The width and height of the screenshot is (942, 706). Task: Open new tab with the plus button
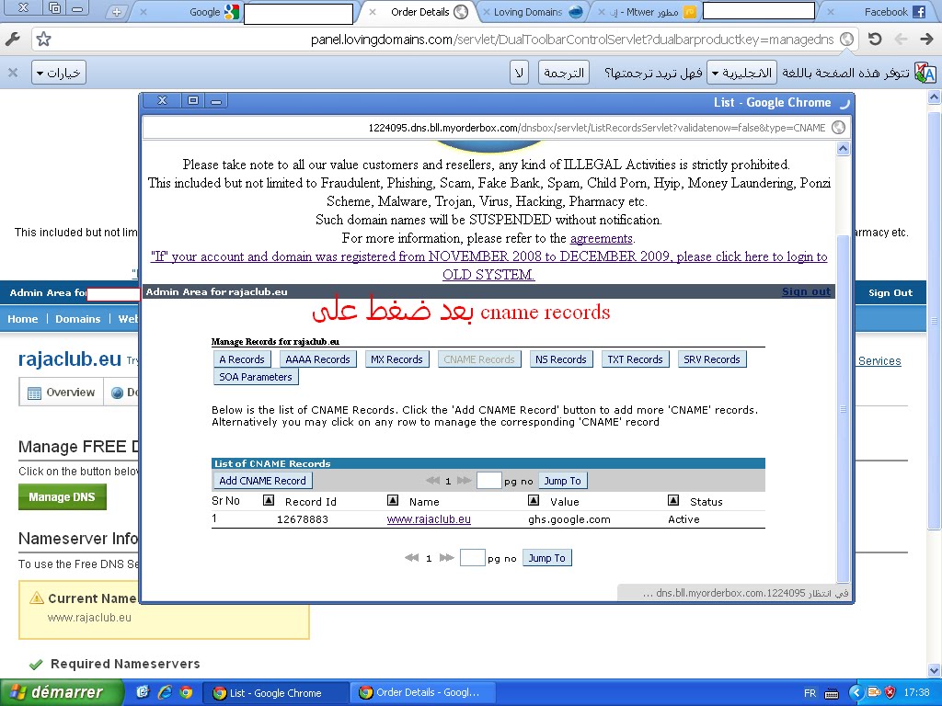(x=117, y=11)
